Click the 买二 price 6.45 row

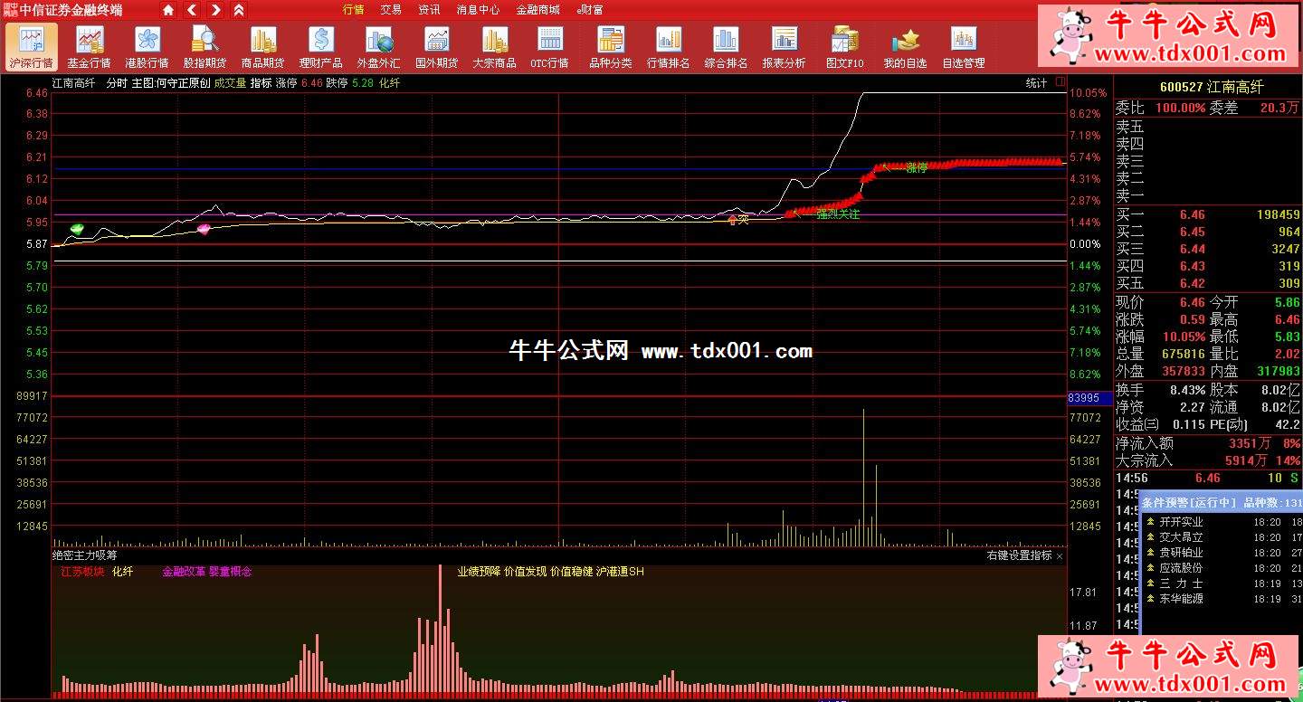pos(1207,232)
